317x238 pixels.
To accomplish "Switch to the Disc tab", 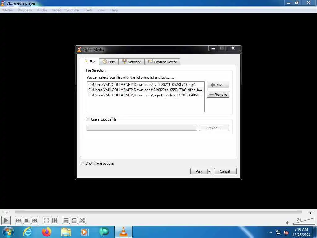I will (x=109, y=62).
